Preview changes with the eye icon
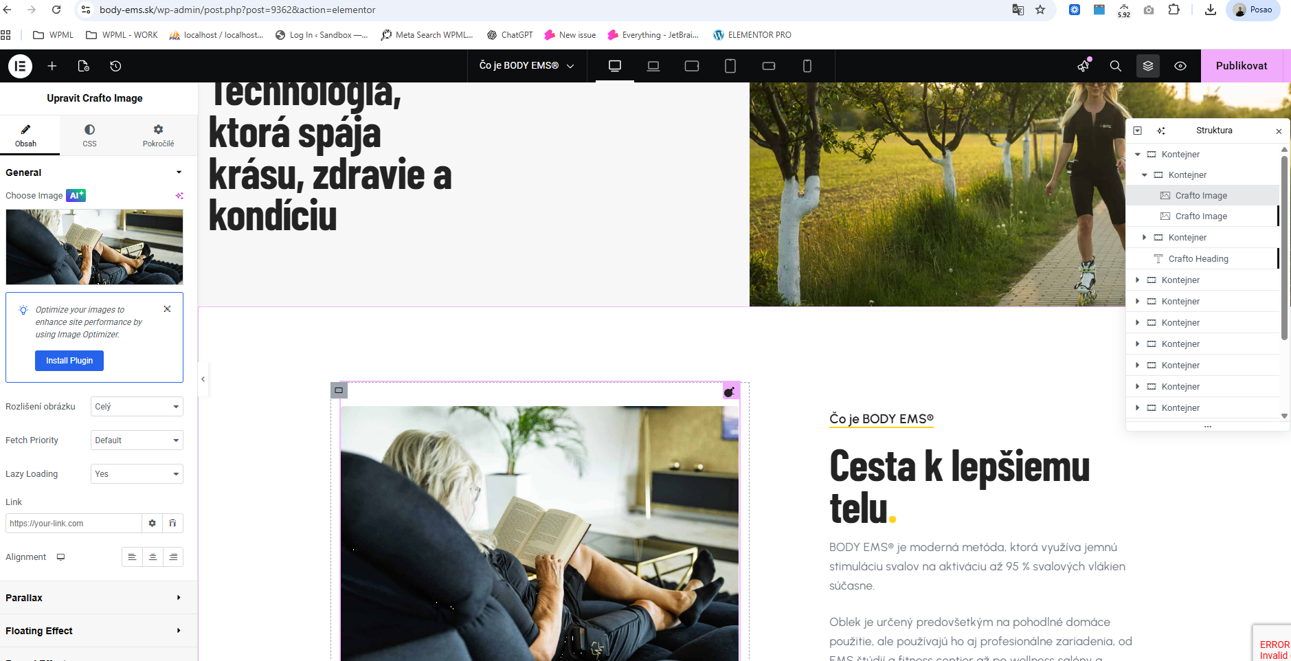Screen dimensions: 1291x661 tap(1180, 66)
